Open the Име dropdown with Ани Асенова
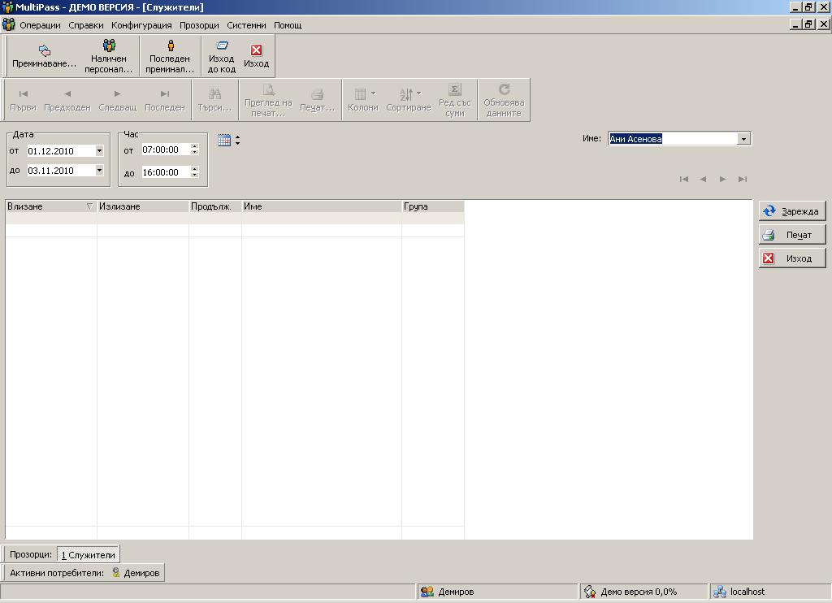Viewport: 832px width, 603px height. click(x=743, y=139)
